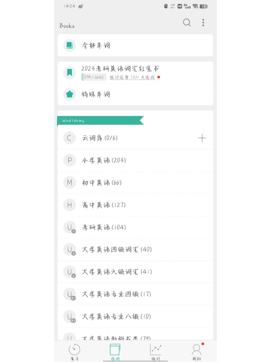The width and height of the screenshot is (271, 362).
Task: Add a cloud word library with plus
Action: point(202,138)
